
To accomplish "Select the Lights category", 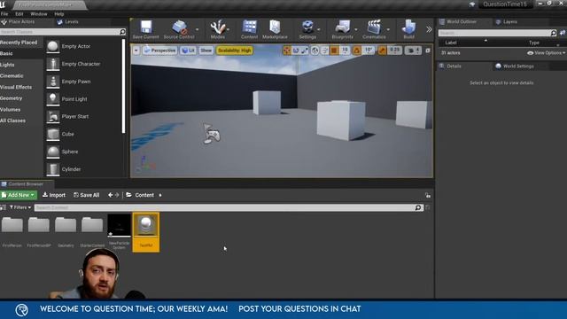I will tap(7, 65).
